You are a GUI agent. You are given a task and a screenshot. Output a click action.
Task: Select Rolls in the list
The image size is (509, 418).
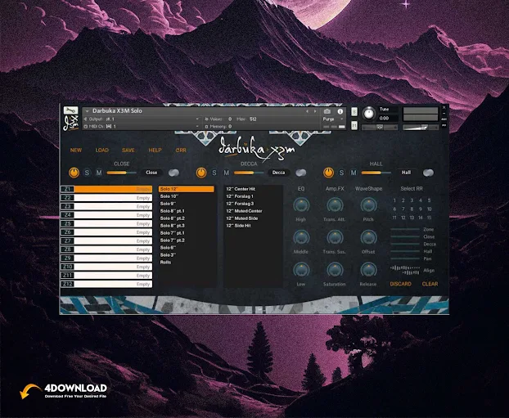pos(165,263)
